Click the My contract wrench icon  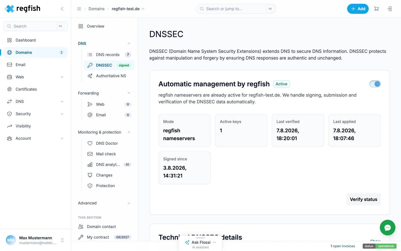81,237
